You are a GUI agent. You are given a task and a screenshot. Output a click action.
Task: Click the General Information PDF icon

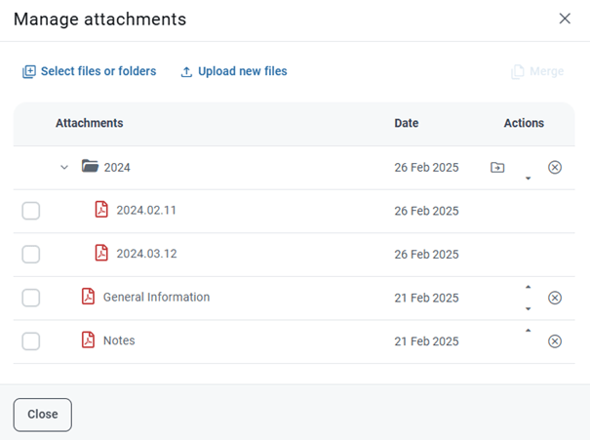click(89, 297)
